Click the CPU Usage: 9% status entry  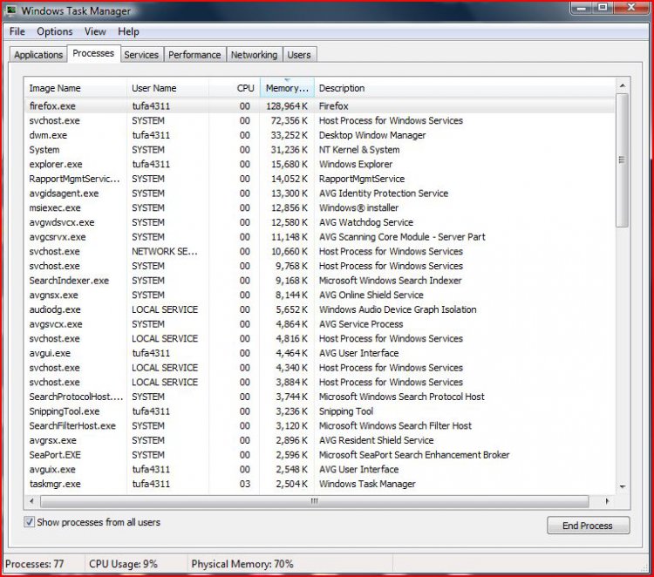[x=124, y=564]
